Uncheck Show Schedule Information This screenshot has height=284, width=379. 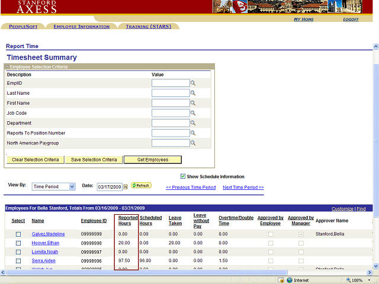[x=183, y=176]
